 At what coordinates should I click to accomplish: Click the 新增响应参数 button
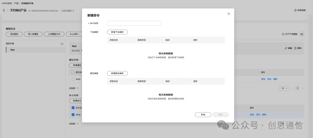[x=117, y=73]
